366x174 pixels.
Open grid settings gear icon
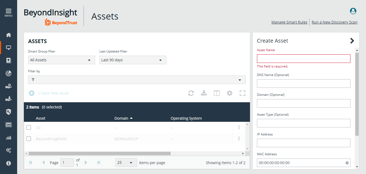tap(230, 93)
